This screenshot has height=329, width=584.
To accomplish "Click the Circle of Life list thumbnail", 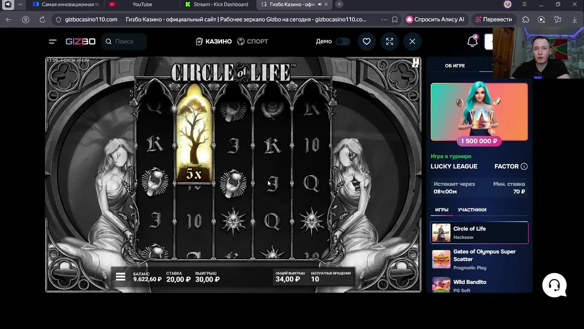I will point(441,233).
